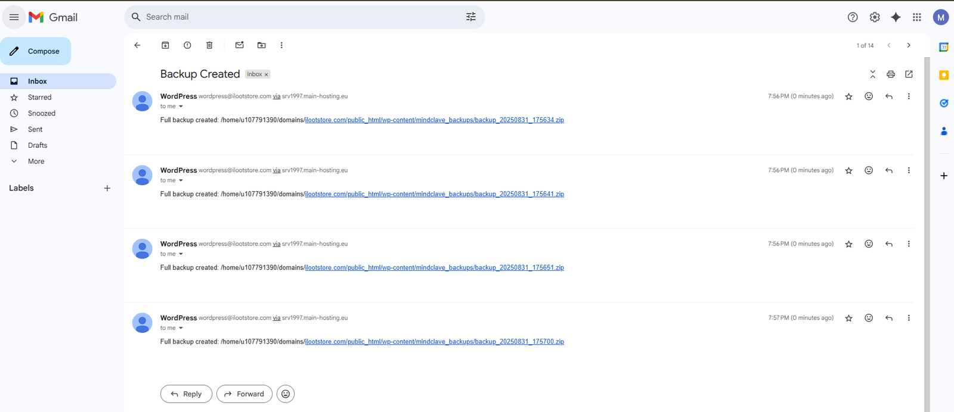The image size is (954, 412).
Task: Delete the conversation with trash icon
Action: [x=209, y=45]
